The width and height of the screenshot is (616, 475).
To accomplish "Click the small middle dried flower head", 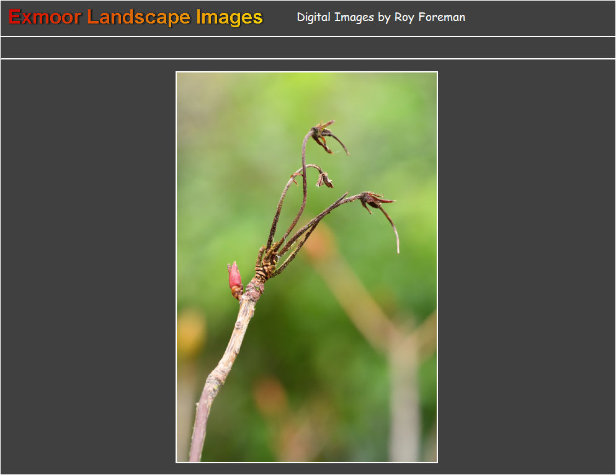I will point(324,180).
